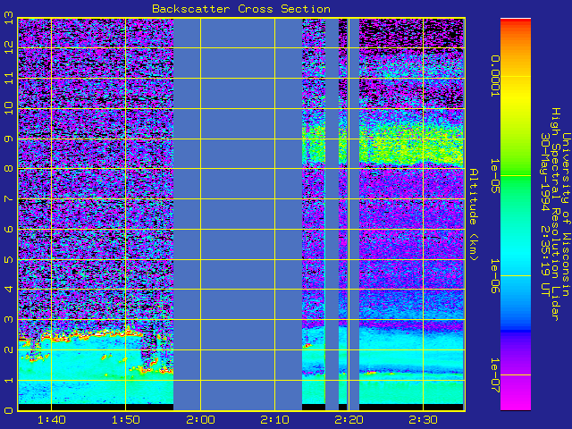Click the Backscatter Cross Section title

(x=241, y=9)
